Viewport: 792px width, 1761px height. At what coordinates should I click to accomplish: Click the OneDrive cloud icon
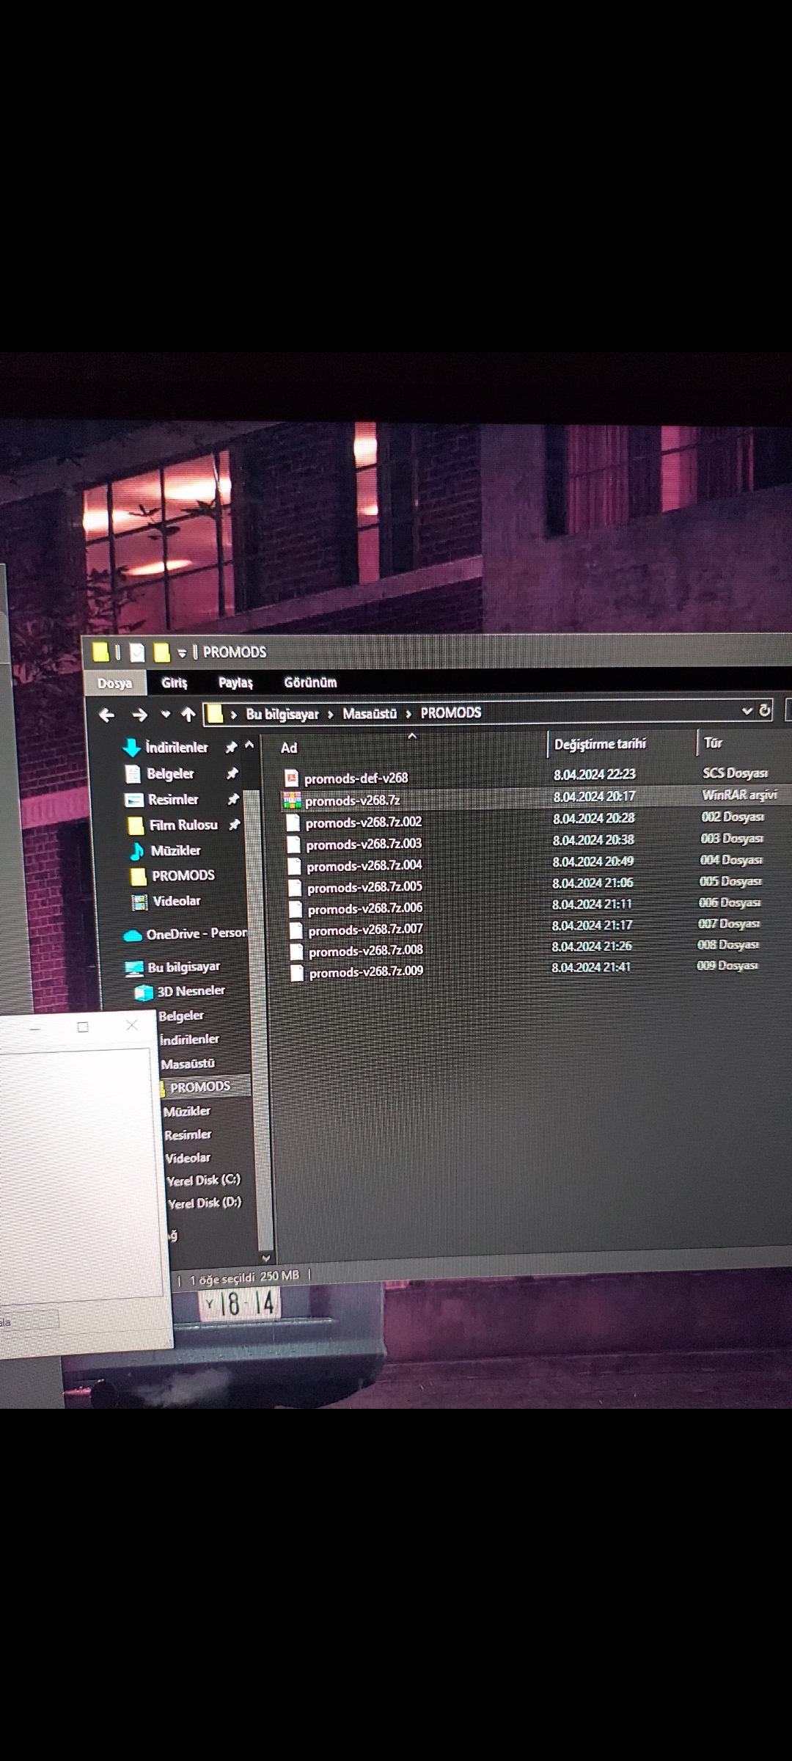pyautogui.click(x=133, y=935)
